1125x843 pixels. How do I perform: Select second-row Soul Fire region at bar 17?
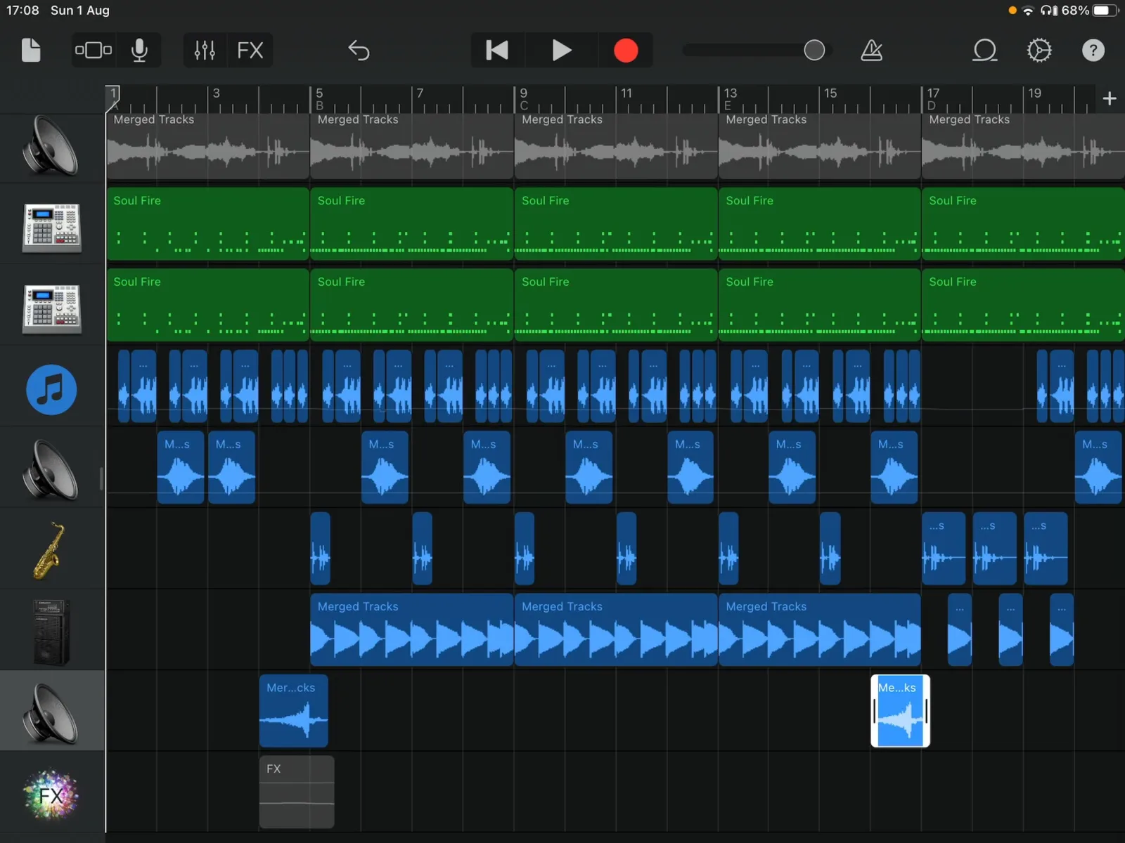[1022, 305]
